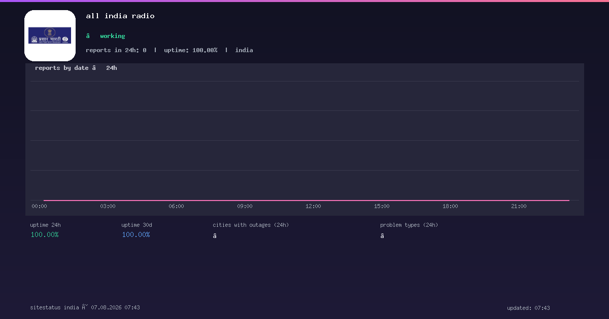
Task: Click the 18:00 time axis marker
Action: click(450, 206)
